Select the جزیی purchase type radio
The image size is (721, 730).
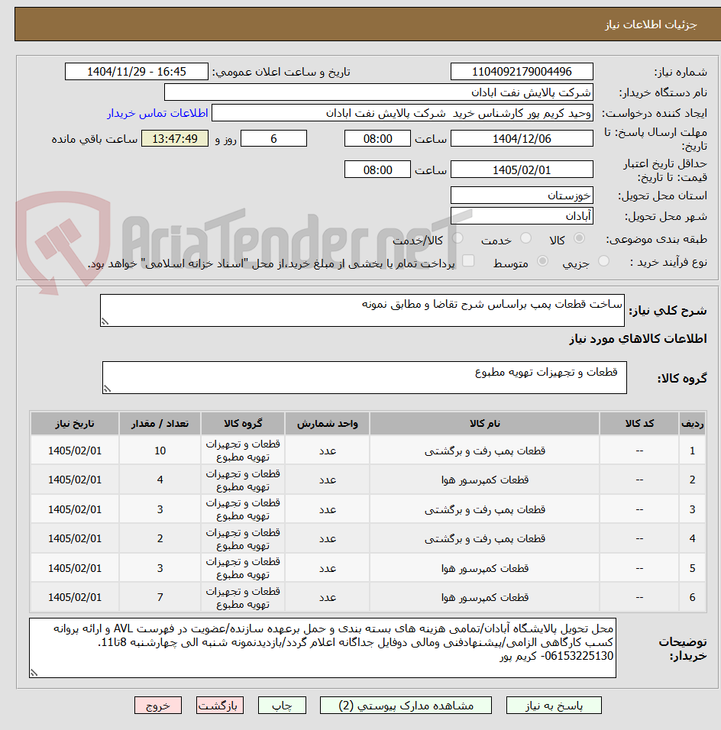(x=603, y=261)
